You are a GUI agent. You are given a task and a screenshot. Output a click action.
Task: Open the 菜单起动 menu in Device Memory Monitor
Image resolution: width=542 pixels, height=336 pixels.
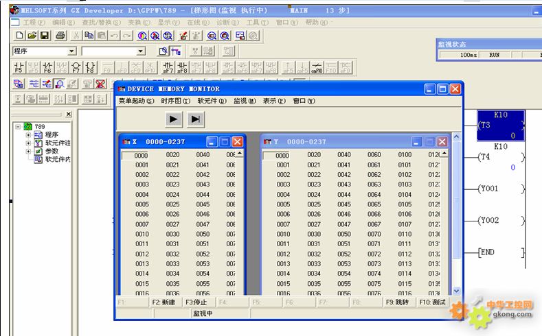click(136, 101)
